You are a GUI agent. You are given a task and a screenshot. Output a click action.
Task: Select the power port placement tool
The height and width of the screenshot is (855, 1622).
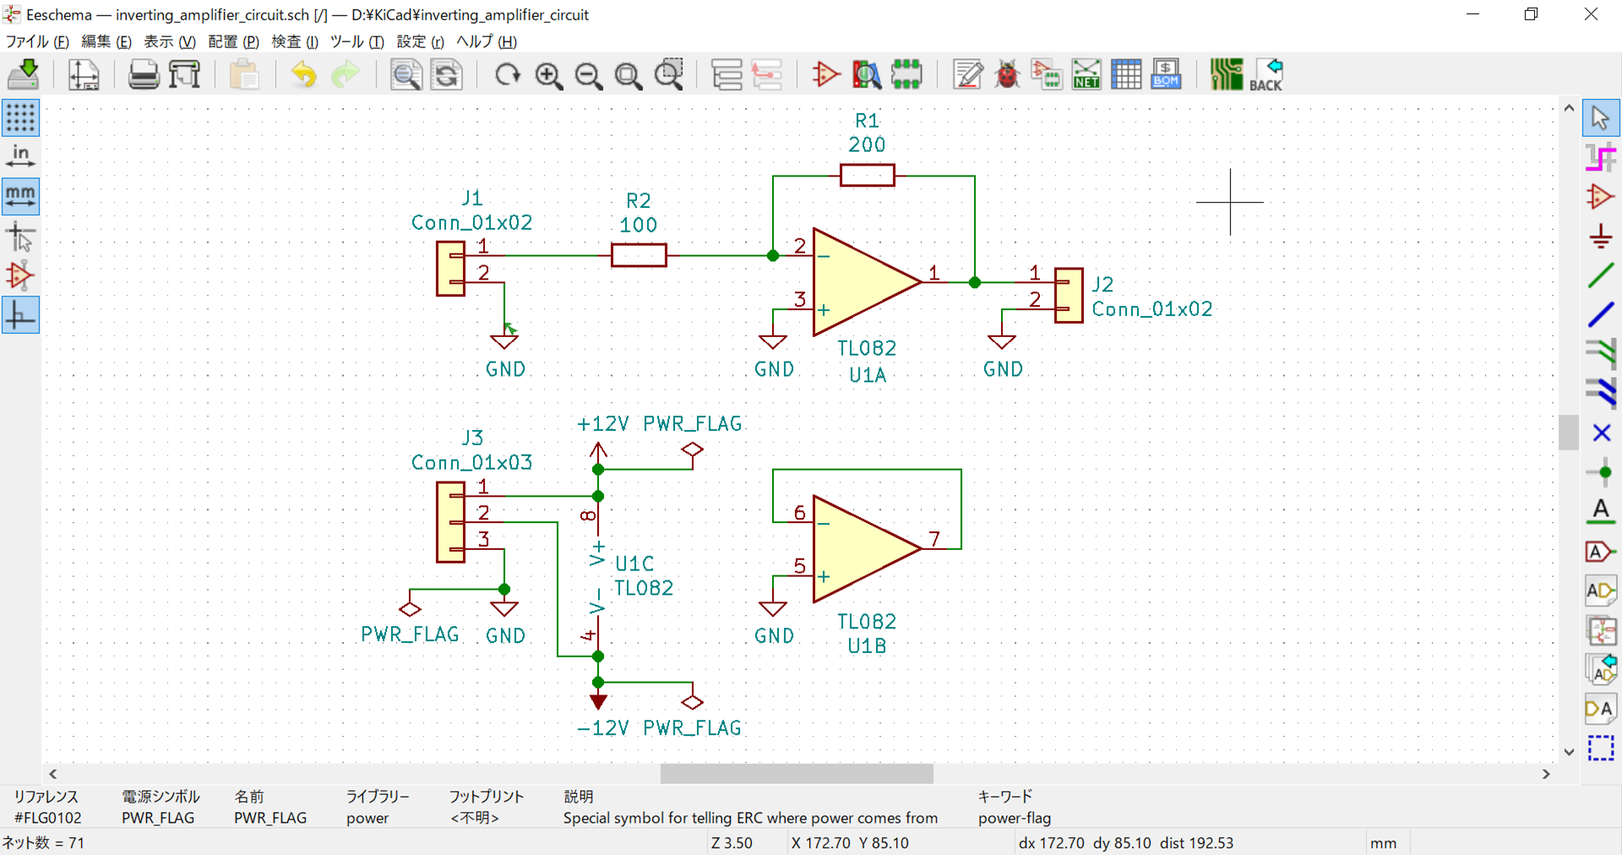pos(1600,237)
